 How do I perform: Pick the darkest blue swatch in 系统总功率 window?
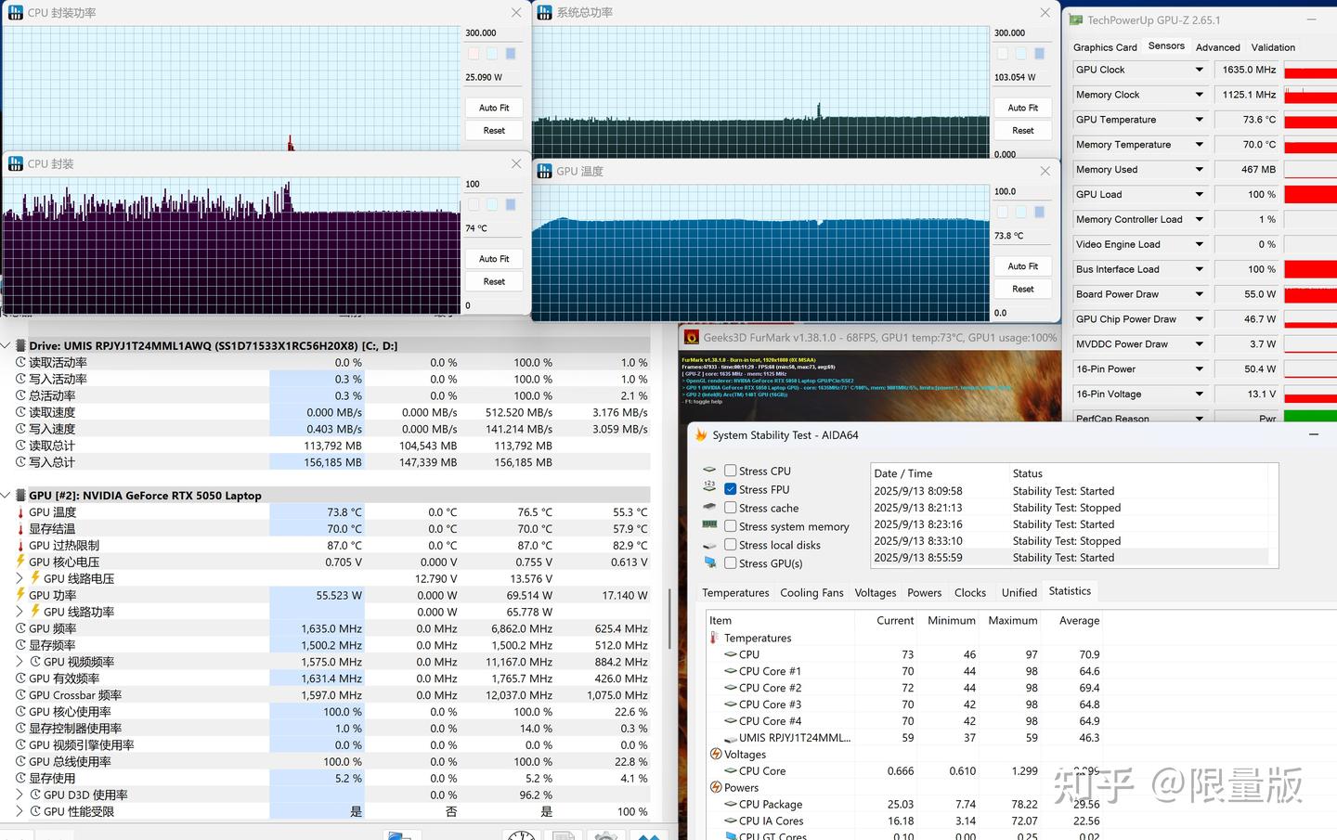point(1039,54)
